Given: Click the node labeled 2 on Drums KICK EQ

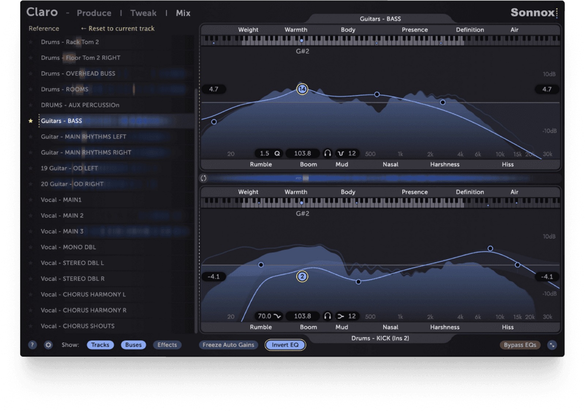Looking at the screenshot, I should pos(302,277).
